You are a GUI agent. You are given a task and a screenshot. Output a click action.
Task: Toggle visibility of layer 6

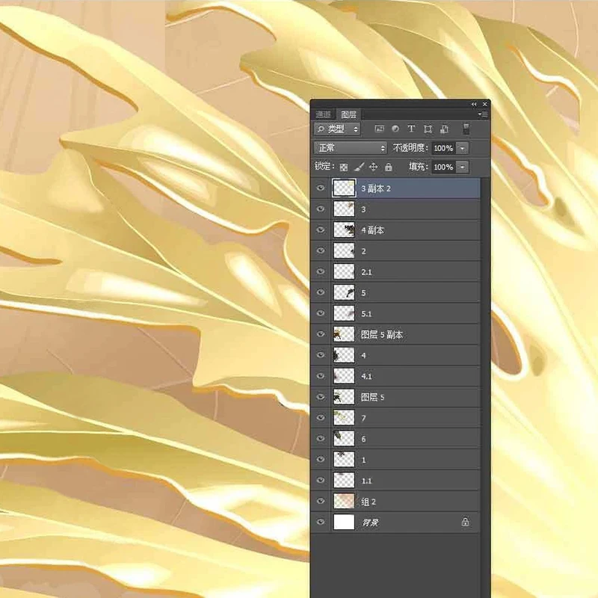pos(321,439)
